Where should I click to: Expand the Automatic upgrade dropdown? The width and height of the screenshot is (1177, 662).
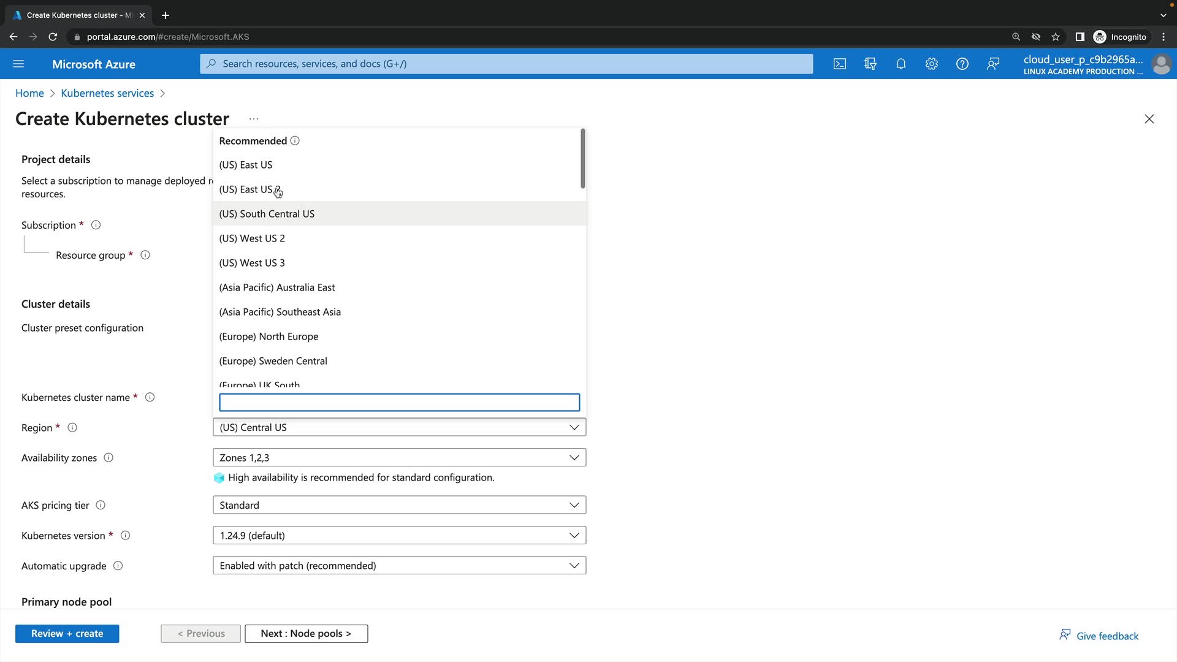point(399,566)
